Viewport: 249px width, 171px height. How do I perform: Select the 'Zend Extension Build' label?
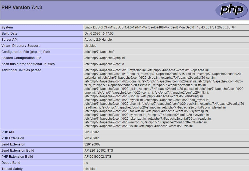click(x=18, y=151)
